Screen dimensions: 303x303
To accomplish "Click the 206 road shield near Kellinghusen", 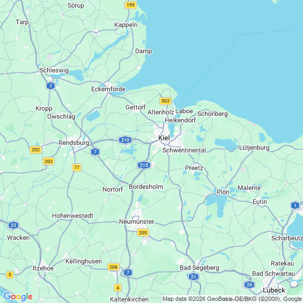I will click(x=114, y=267).
